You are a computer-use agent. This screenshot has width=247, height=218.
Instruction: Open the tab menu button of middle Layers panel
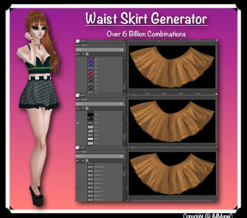[124, 95]
